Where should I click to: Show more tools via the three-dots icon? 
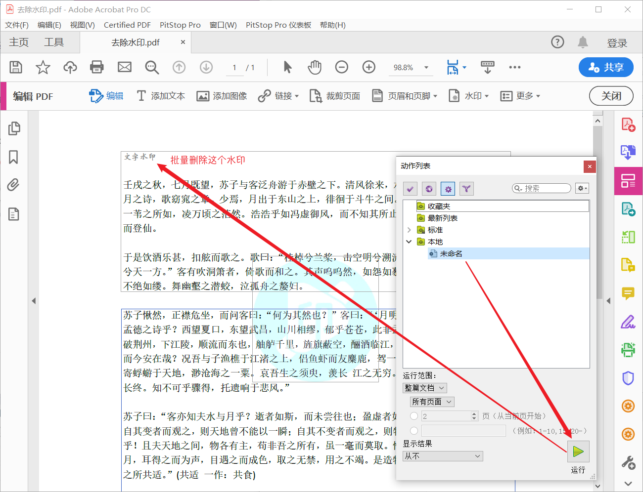pos(515,67)
